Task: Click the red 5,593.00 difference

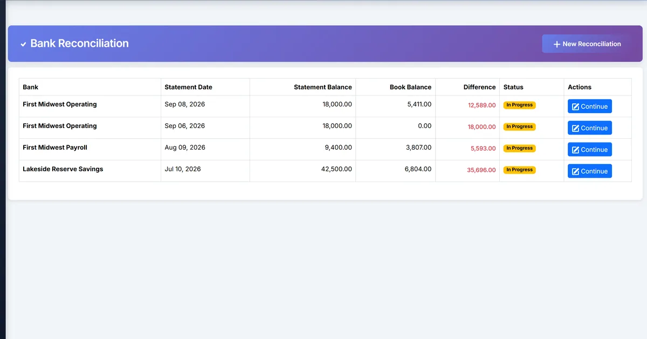Action: (x=483, y=149)
